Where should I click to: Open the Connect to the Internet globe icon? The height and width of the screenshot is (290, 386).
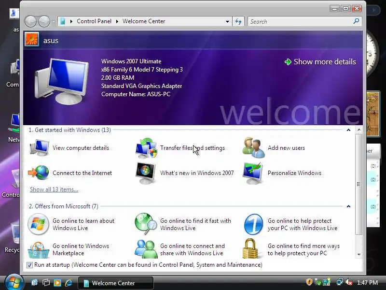pos(39,173)
